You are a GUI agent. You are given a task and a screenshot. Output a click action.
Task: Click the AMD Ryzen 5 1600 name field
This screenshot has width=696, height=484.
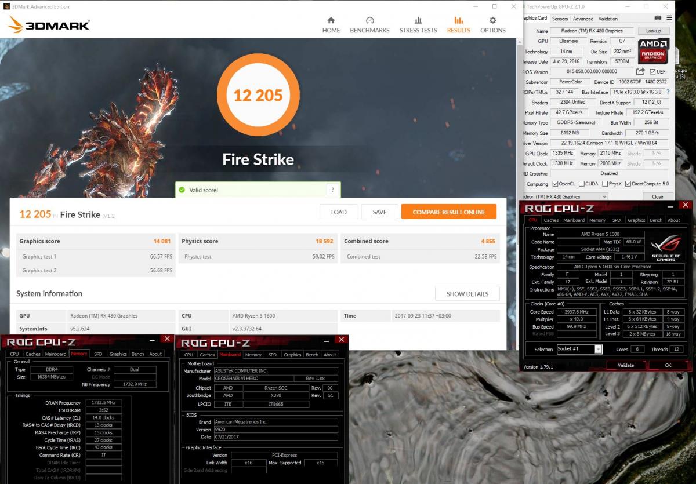[x=602, y=234]
